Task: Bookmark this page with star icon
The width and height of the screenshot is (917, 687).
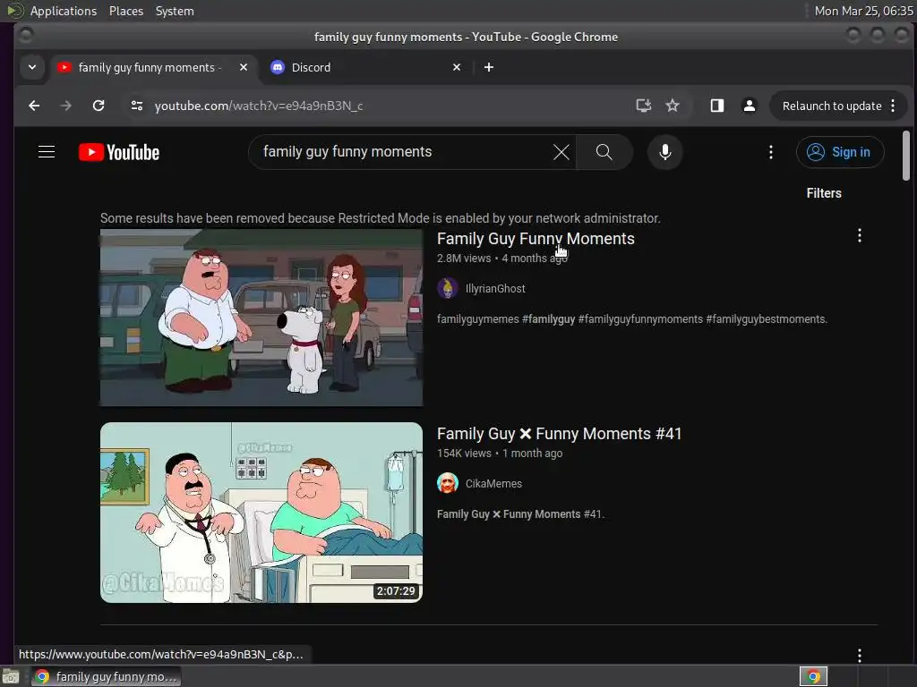Action: [673, 106]
